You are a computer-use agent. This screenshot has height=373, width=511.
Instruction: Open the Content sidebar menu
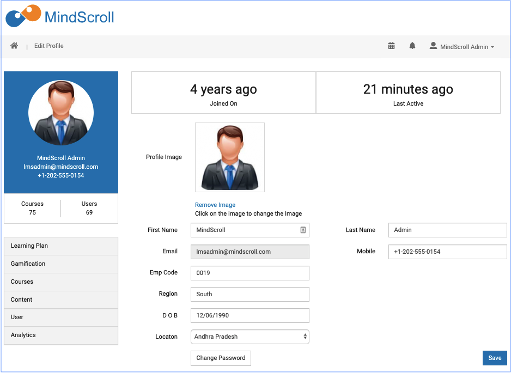coord(61,299)
